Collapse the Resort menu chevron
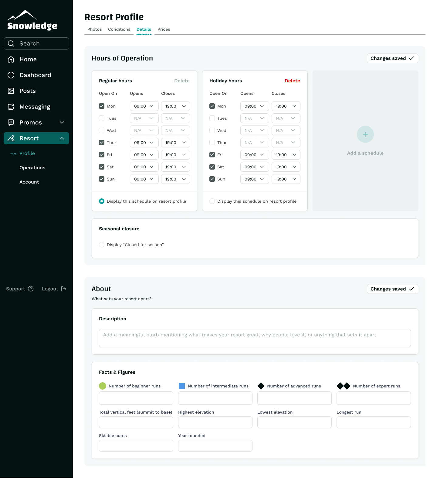This screenshot has height=478, width=437. [x=62, y=138]
